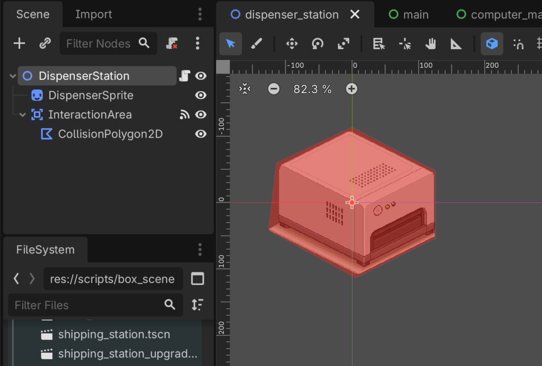Show signals connected to InteractionArea
Screen dimensions: 542x366
185,115
